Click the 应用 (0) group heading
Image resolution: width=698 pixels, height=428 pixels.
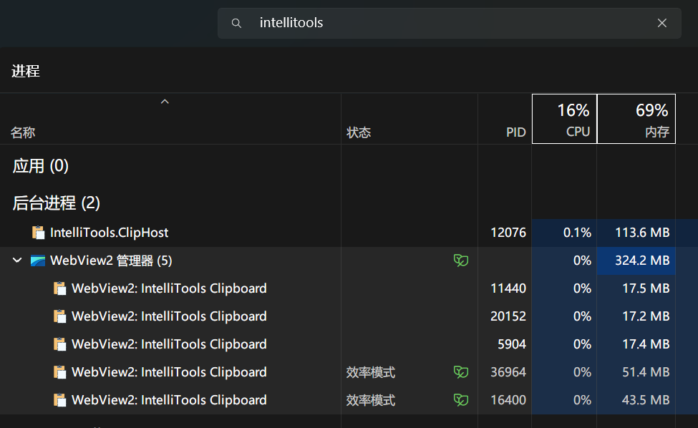tap(41, 166)
